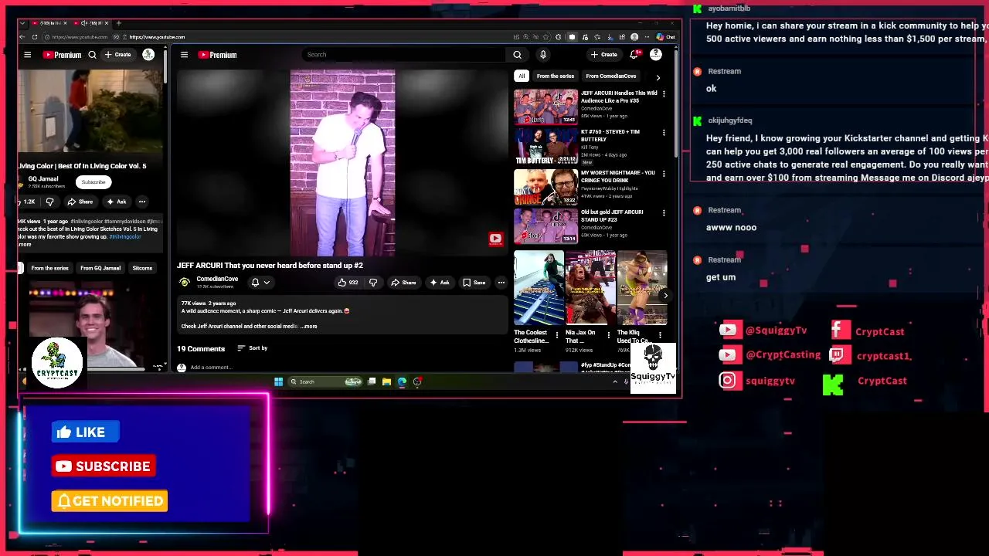Open the browser tab list dropdown arrow
The height and width of the screenshot is (556, 989).
[x=22, y=23]
